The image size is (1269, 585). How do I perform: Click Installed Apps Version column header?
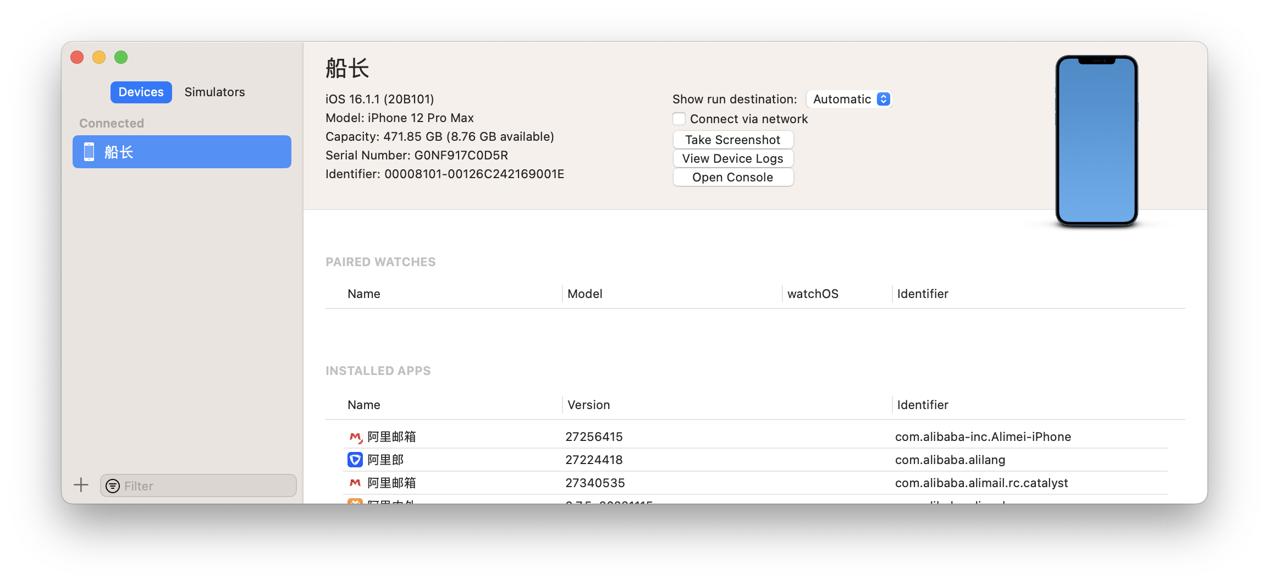588,405
